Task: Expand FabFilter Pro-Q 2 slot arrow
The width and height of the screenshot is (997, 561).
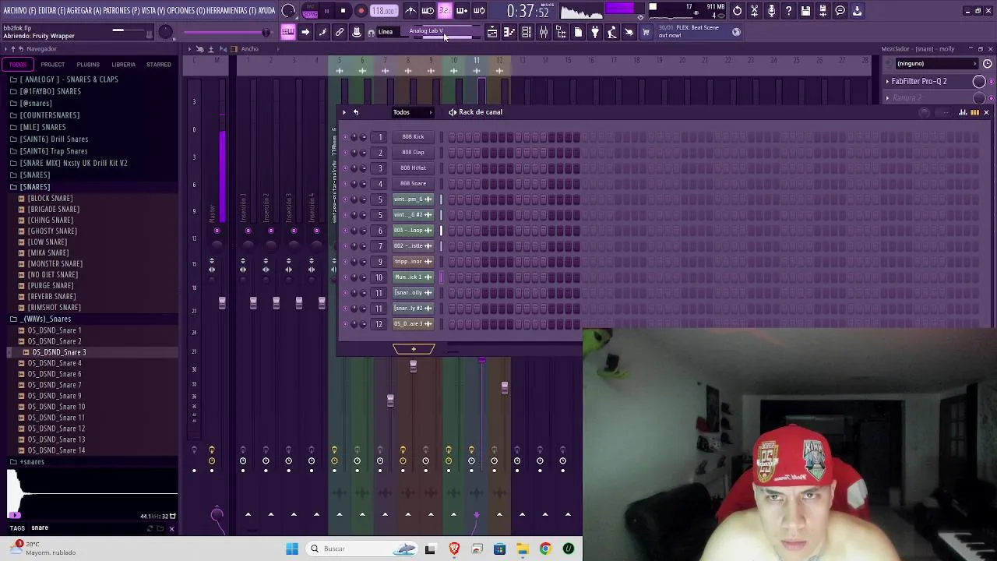Action: (887, 81)
